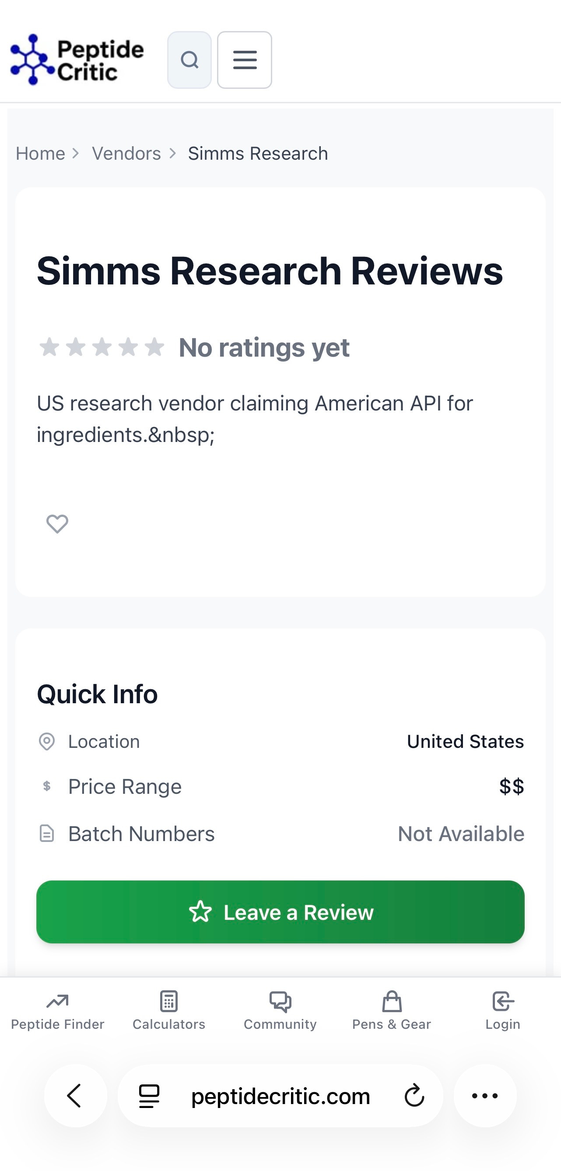This screenshot has height=1171, width=561.
Task: Tap the Login icon
Action: (503, 1002)
